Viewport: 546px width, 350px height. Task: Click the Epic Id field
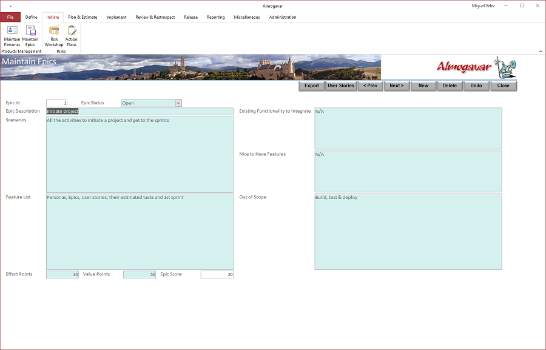[57, 103]
